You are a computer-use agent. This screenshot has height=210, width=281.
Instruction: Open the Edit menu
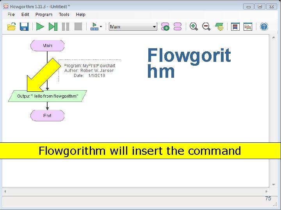25,14
